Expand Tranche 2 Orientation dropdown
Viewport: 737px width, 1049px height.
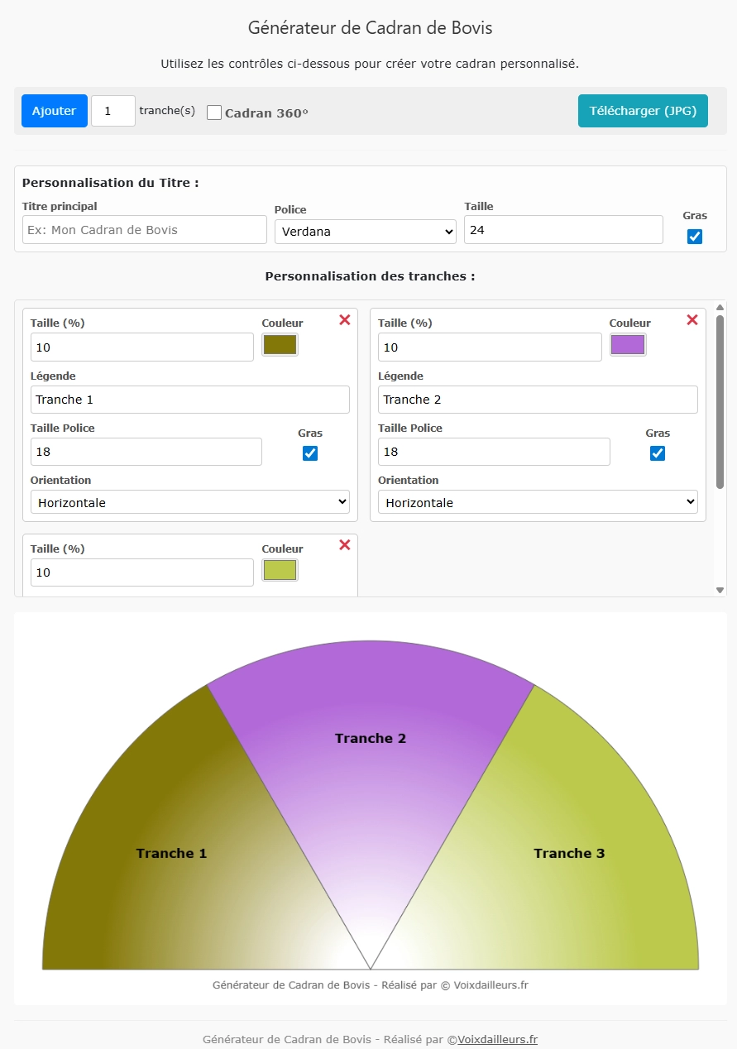click(x=538, y=502)
